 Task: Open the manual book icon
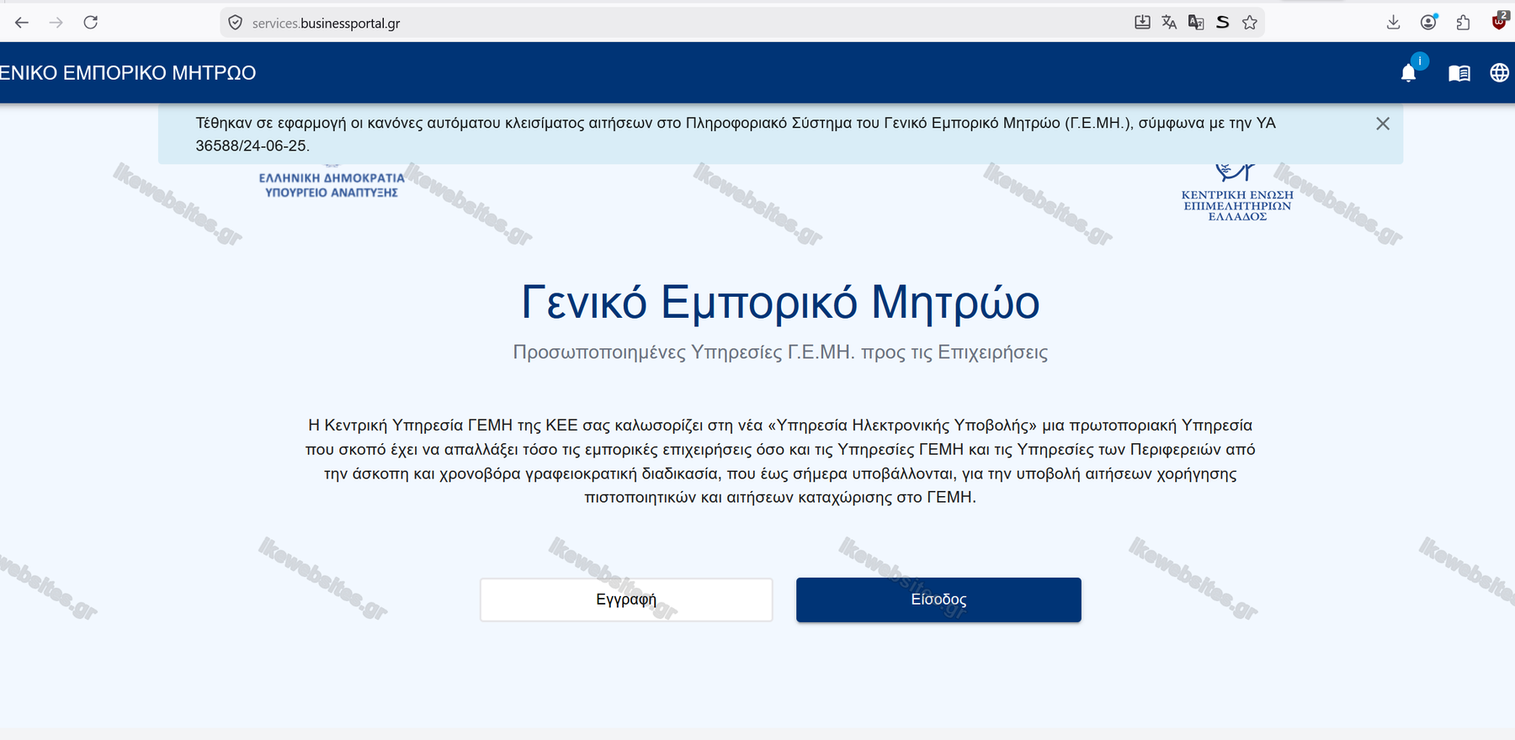[1459, 73]
